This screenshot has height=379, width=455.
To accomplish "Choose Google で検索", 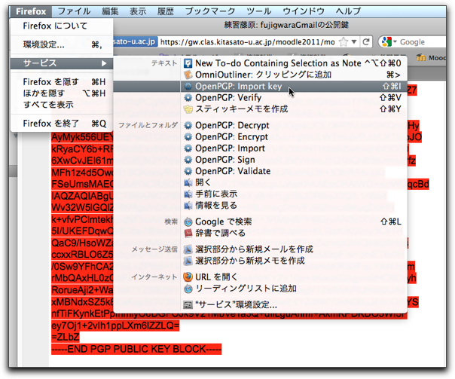I will click(x=294, y=222).
